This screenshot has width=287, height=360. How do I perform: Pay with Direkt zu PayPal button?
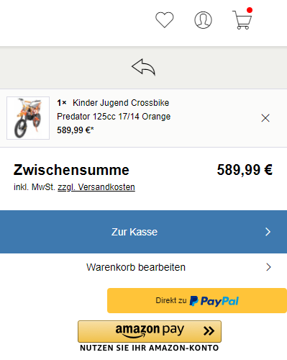pyautogui.click(x=197, y=300)
